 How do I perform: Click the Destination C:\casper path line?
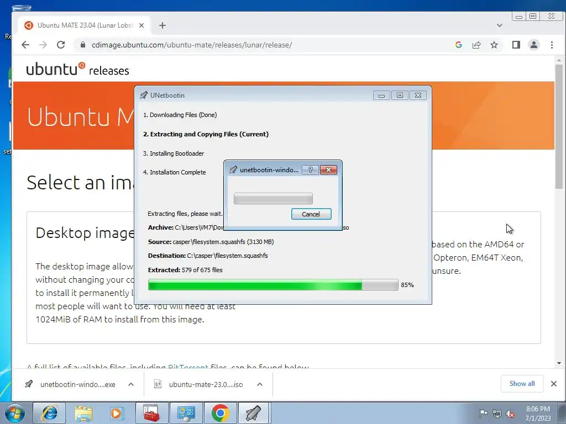208,256
